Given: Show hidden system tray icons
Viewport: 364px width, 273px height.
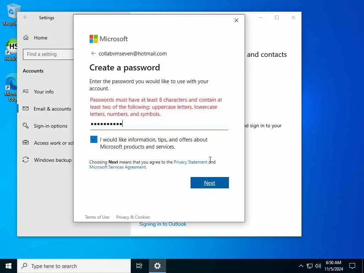Looking at the screenshot, I should click(301, 266).
